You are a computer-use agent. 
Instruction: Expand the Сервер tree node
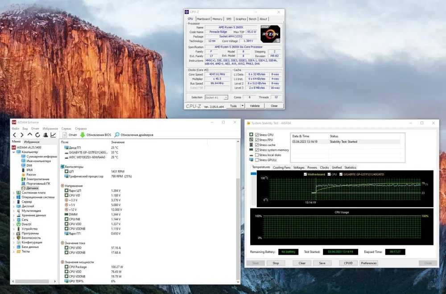click(x=14, y=202)
